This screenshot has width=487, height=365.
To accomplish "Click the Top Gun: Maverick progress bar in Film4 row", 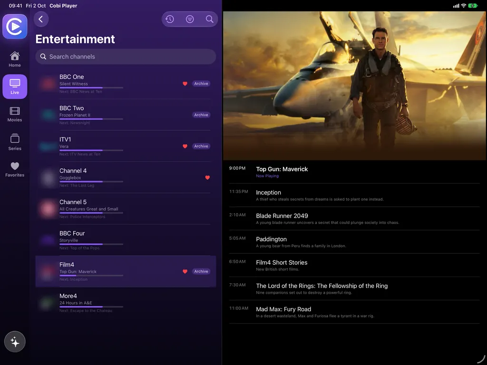I will [91, 276].
